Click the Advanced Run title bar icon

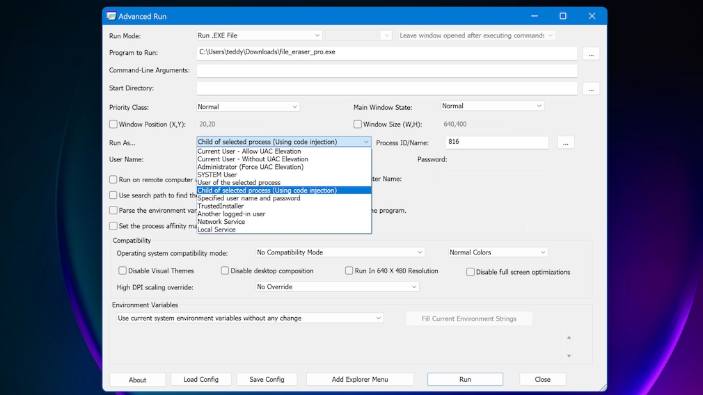tap(110, 16)
